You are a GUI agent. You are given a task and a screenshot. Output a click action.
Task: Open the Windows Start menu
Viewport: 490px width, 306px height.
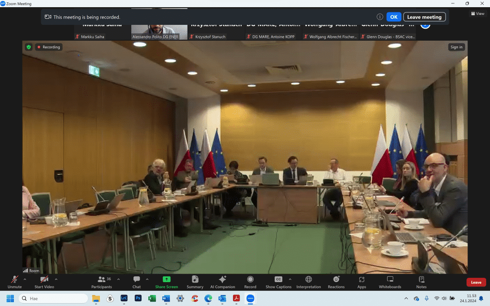pyautogui.click(x=10, y=298)
